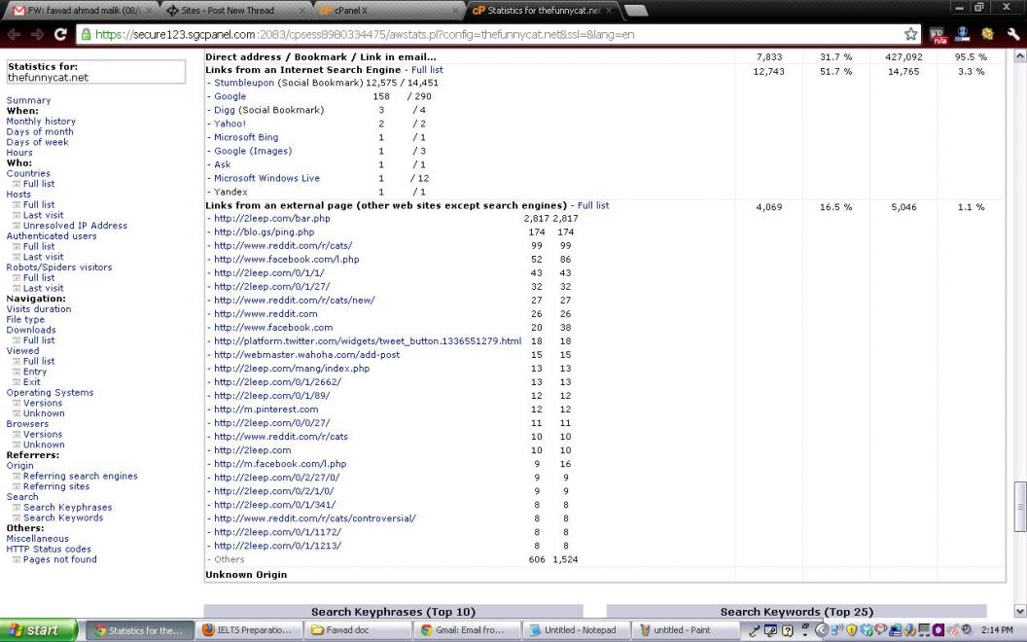The height and width of the screenshot is (642, 1027).
Task: Click the vertical scrollbar thumb
Action: coord(1019,507)
